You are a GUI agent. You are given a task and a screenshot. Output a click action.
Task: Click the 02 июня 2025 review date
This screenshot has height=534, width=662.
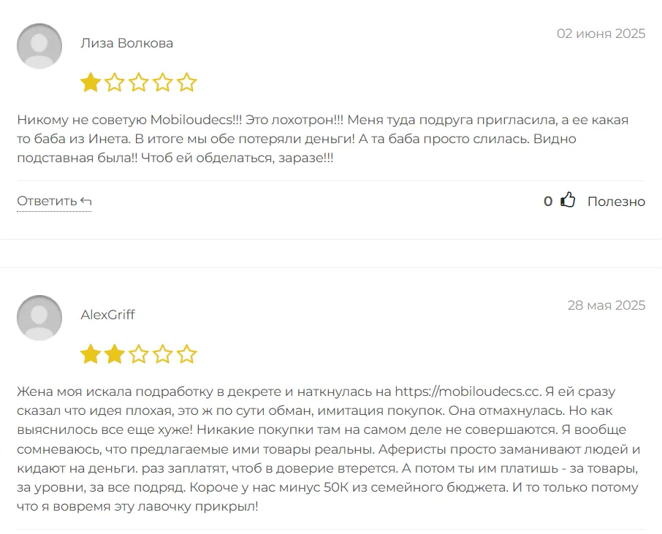[601, 34]
